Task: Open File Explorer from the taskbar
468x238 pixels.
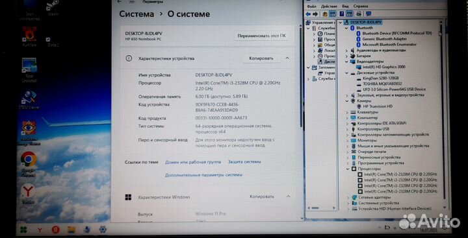Action: (71, 230)
